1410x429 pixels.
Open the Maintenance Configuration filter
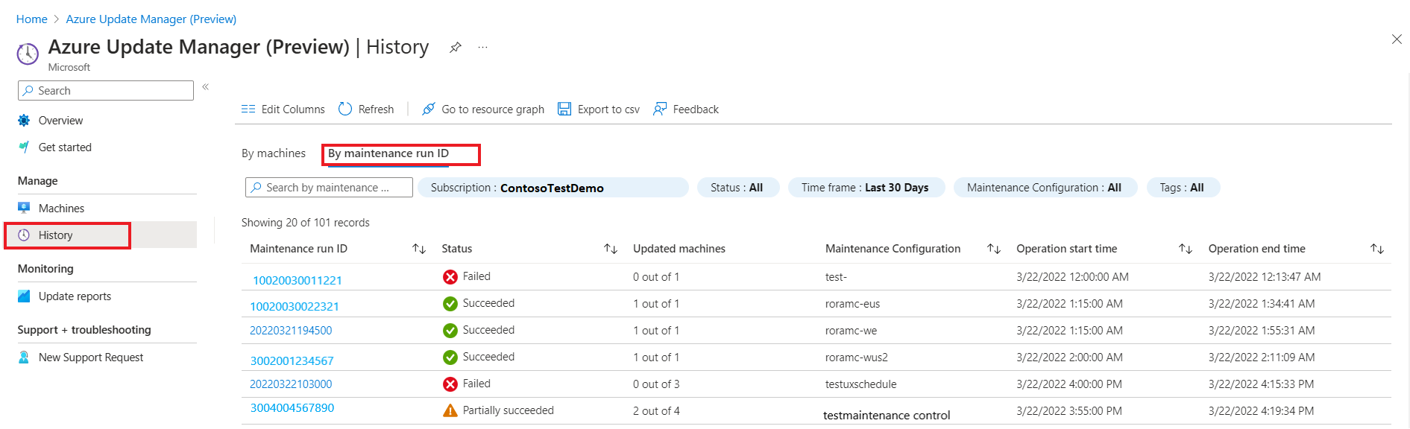pos(1043,188)
